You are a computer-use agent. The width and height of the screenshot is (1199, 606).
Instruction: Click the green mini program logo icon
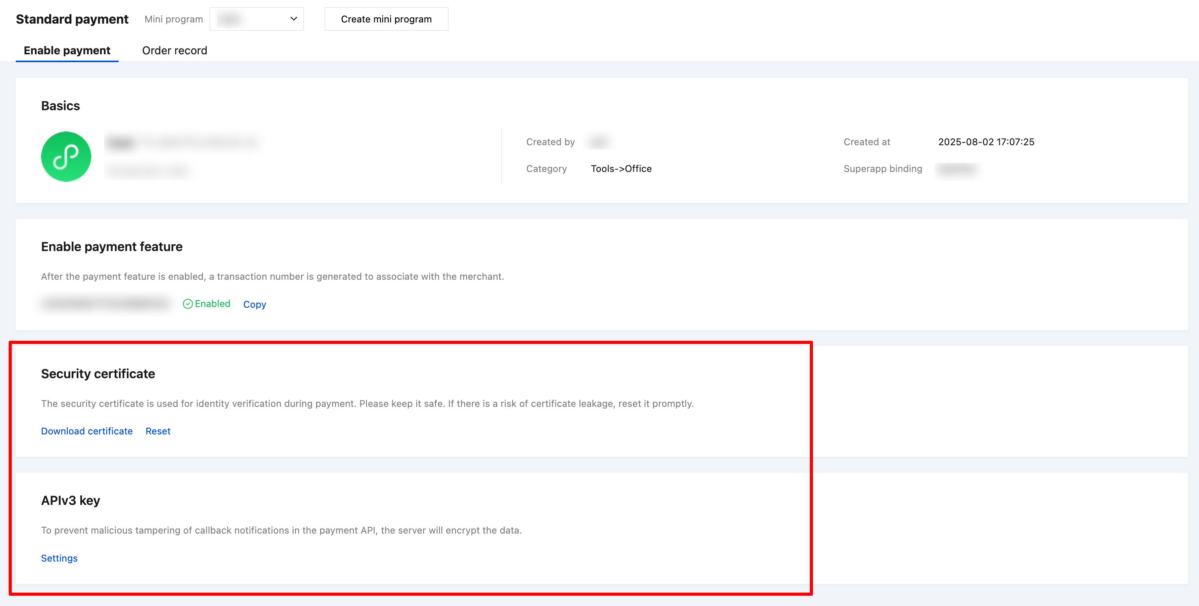pyautogui.click(x=66, y=156)
